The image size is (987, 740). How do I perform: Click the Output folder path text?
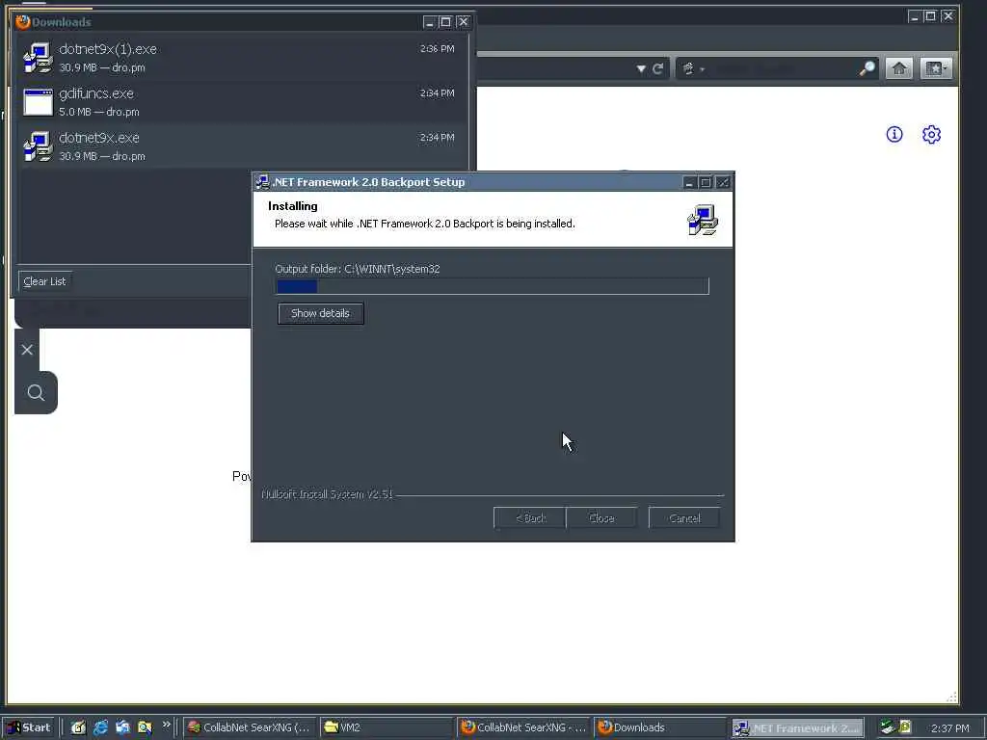[x=358, y=269]
